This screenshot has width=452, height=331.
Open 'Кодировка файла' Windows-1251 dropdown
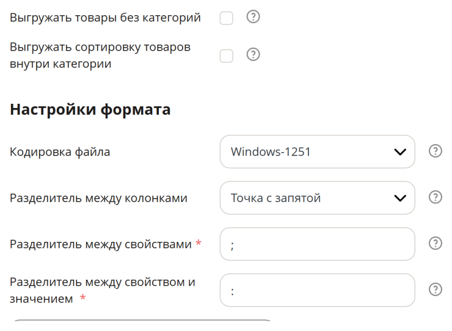tap(318, 151)
